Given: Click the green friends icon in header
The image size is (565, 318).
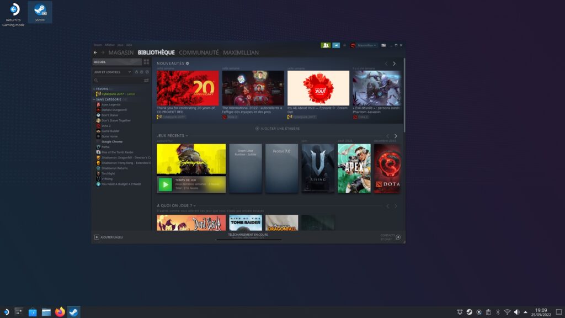Looking at the screenshot, I should point(326,45).
